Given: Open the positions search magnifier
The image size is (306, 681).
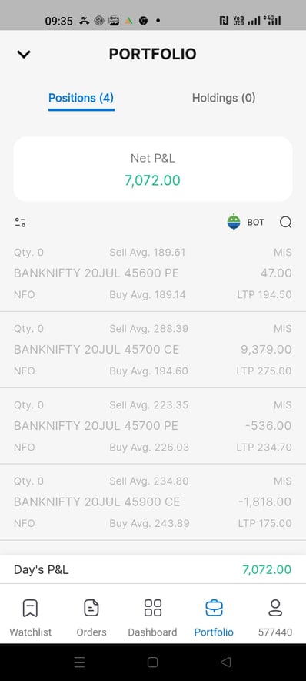Looking at the screenshot, I should point(286,223).
